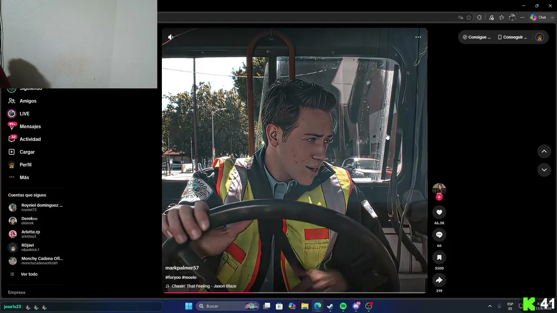557x313 pixels.
Task: Open Microsoft 365 Copilot from the taskbar
Action: click(x=292, y=306)
